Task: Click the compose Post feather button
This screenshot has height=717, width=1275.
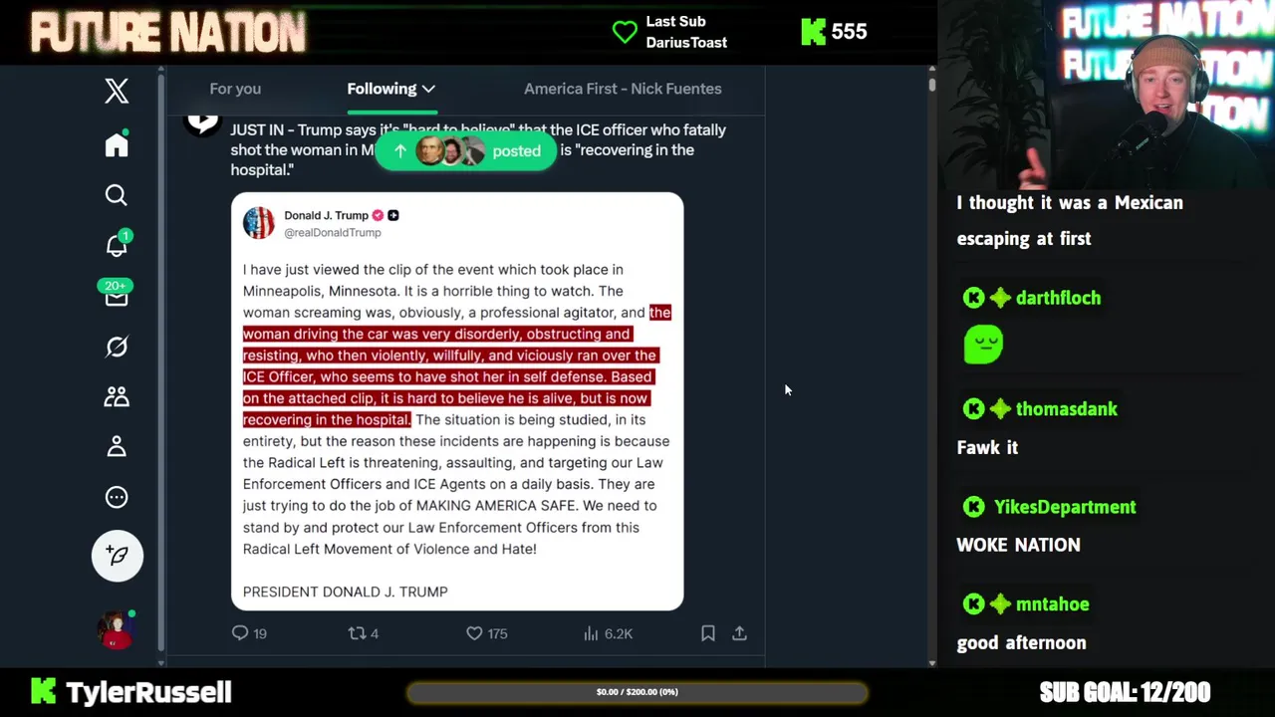Action: tap(118, 556)
